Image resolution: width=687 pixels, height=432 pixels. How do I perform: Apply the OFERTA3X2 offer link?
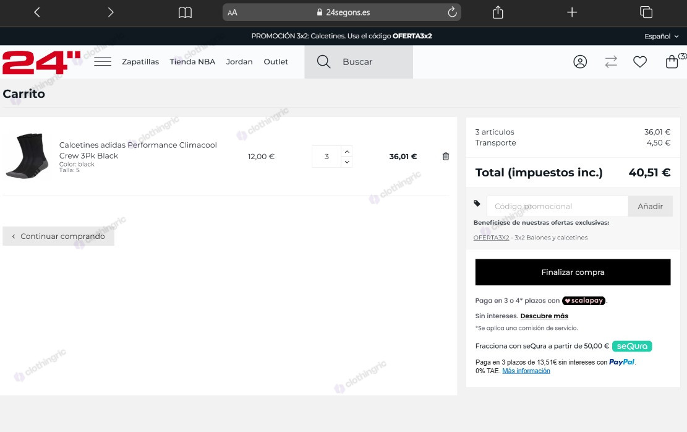(x=491, y=238)
